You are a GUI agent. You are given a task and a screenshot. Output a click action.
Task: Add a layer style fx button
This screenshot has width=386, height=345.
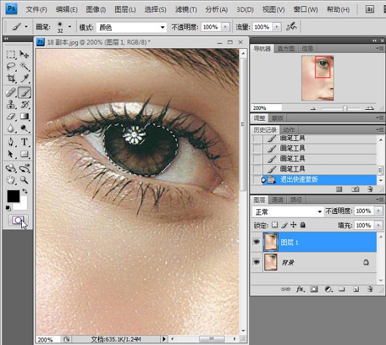(x=300, y=289)
